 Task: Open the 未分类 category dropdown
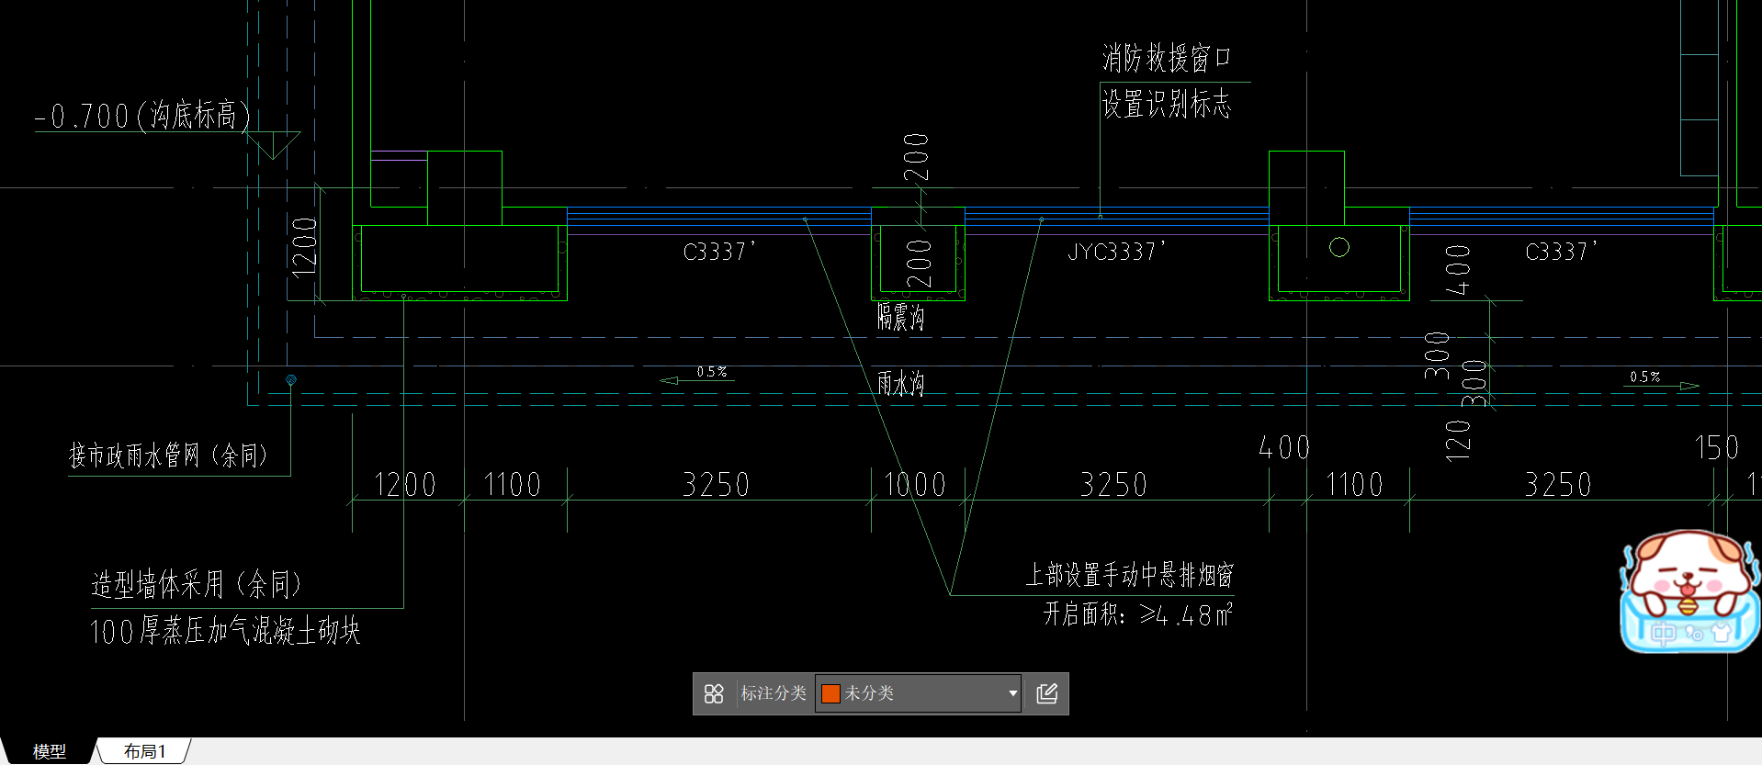point(918,693)
